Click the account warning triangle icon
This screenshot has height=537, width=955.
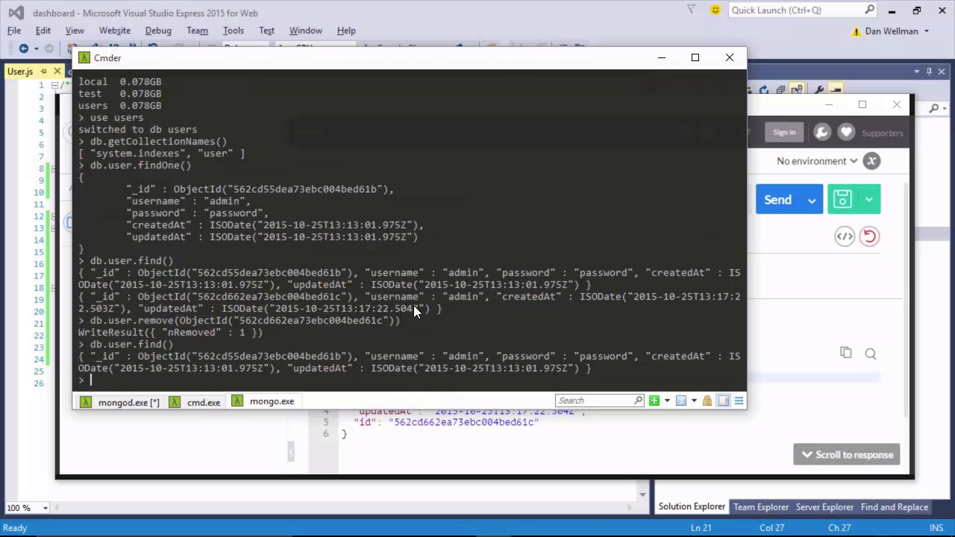[857, 31]
